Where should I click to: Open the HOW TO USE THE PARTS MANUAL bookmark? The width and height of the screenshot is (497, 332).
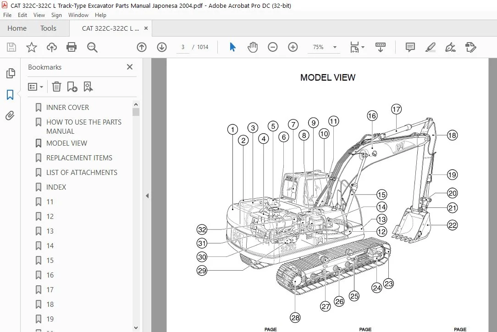point(84,126)
